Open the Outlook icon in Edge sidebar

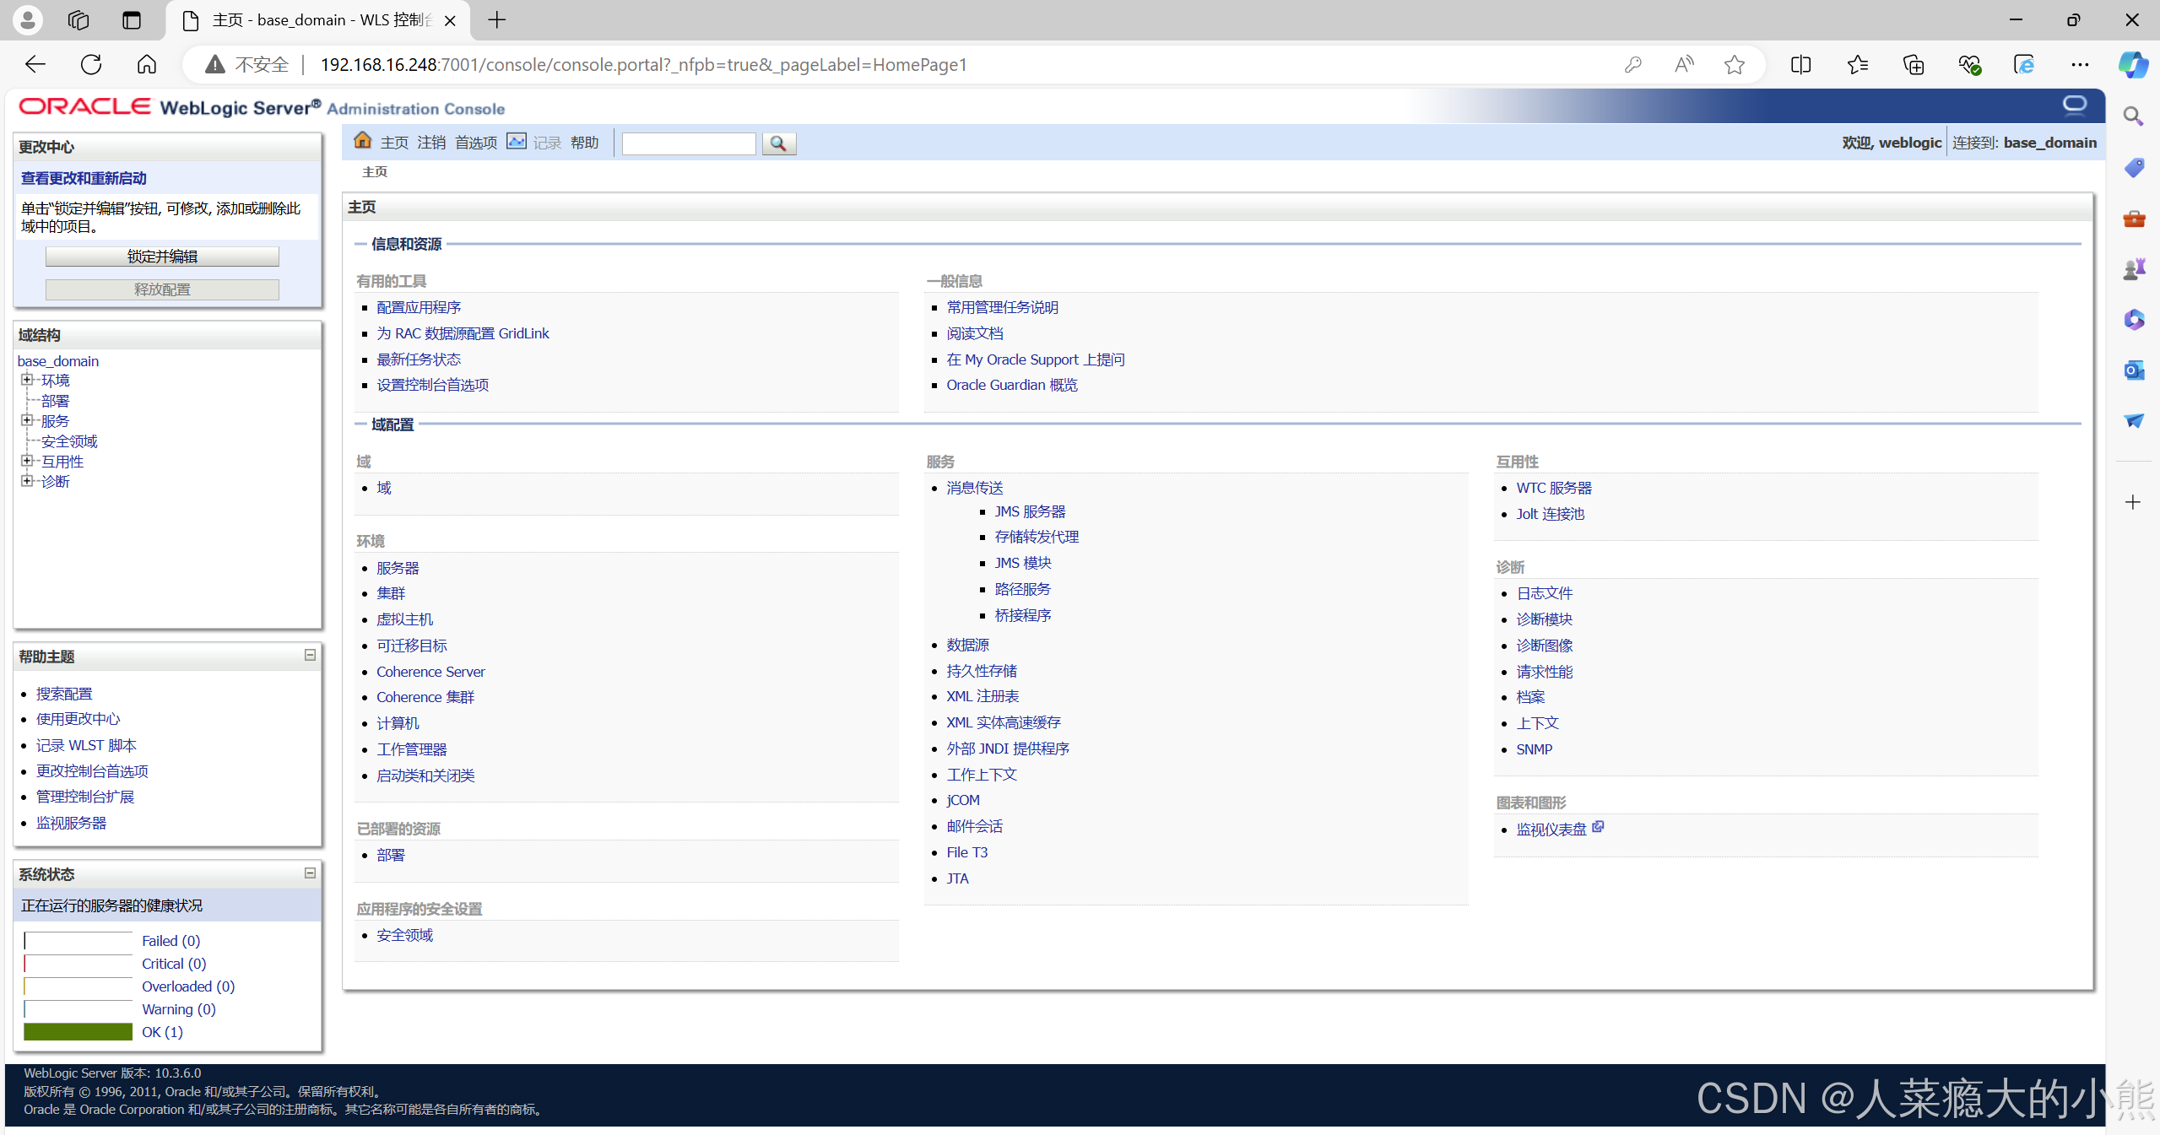[x=2133, y=370]
